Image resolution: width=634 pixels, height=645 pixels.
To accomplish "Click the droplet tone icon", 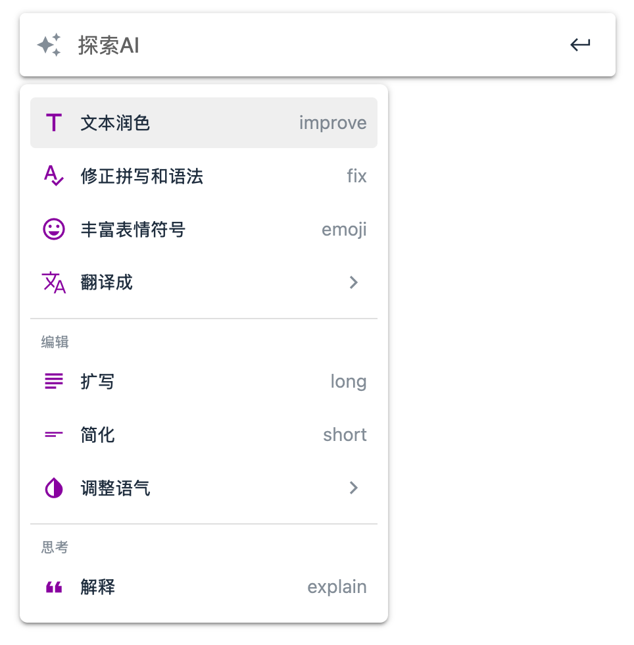I will coord(53,488).
